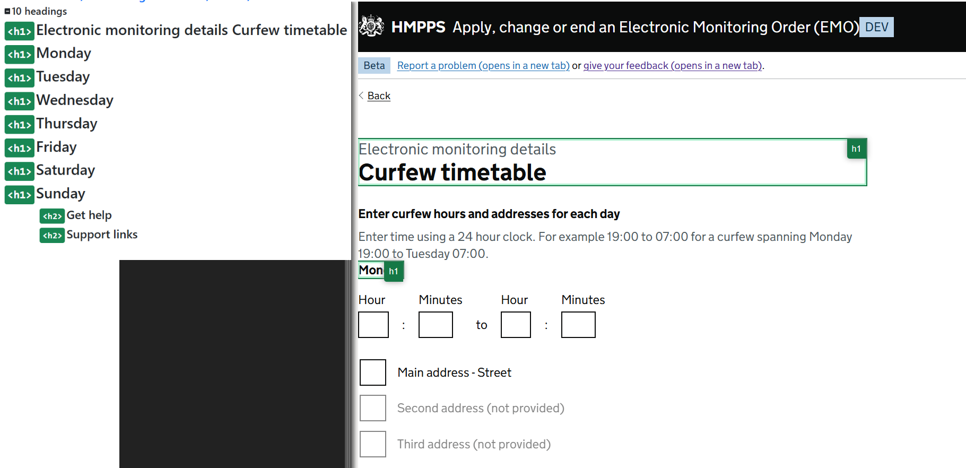The image size is (966, 468).
Task: Click the h2 badge beside Support links
Action: tap(52, 235)
